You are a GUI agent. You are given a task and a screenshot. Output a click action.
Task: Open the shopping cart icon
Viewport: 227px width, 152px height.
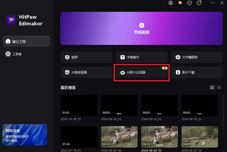click(180, 3)
